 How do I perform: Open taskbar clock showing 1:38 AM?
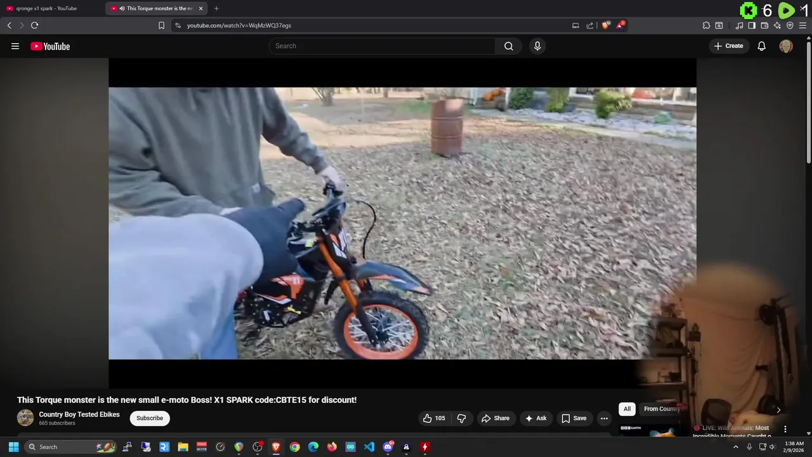pyautogui.click(x=794, y=447)
